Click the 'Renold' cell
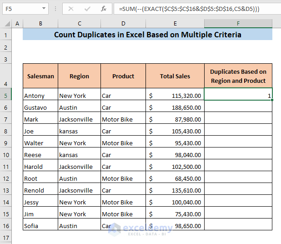This screenshot has width=281, height=244. (x=40, y=189)
